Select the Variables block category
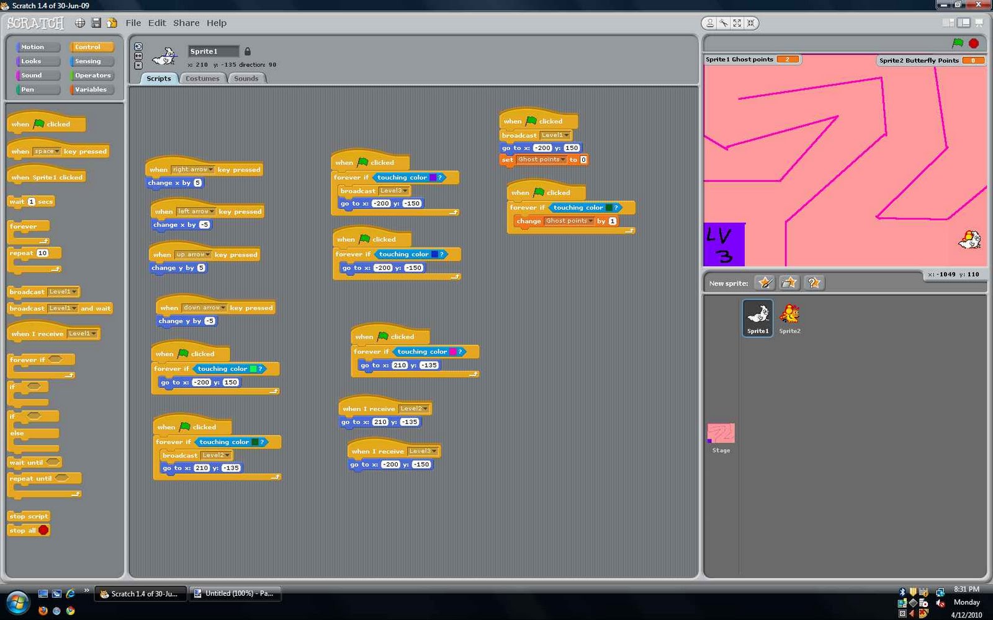Viewport: 993px width, 620px height. click(x=91, y=89)
